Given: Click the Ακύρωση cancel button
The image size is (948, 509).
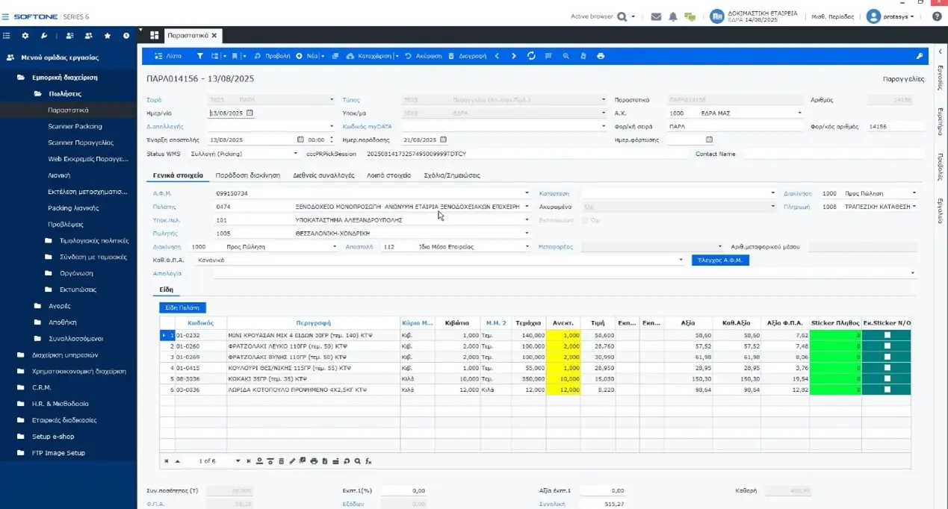Looking at the screenshot, I should click(424, 56).
